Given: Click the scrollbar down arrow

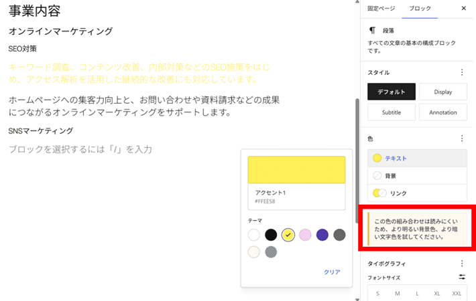Looking at the screenshot, I should click(357, 299).
